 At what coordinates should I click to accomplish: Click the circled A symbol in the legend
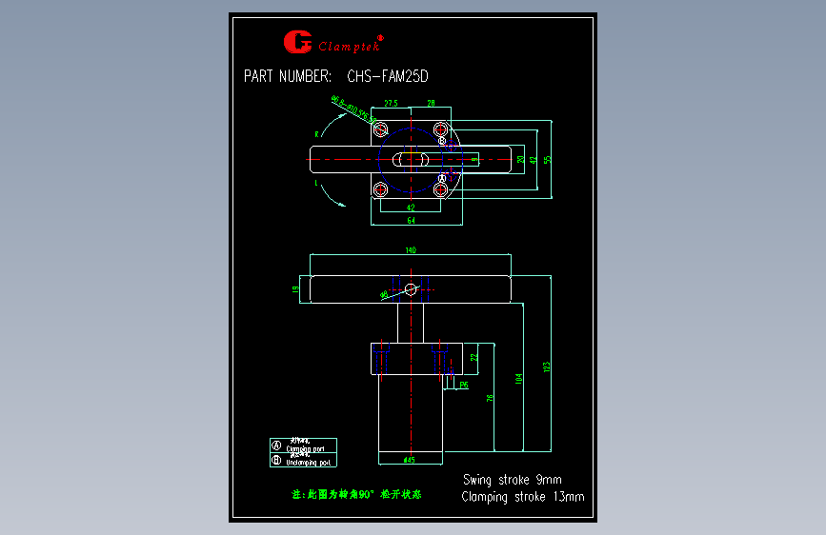click(276, 446)
